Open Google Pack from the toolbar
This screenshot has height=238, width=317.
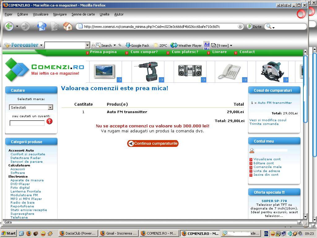click(x=137, y=45)
